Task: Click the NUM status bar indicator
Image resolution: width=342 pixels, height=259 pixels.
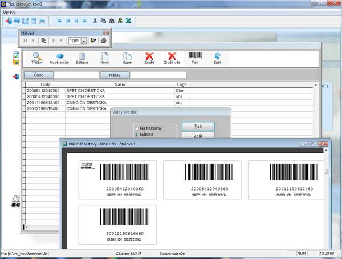Action: tap(301, 253)
